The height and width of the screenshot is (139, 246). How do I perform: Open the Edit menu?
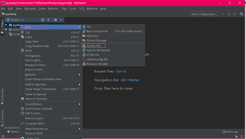(10, 9)
